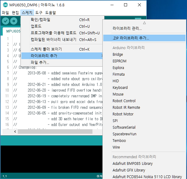Click the Verify checkmark toolbar icon
Image resolution: width=187 pixels, height=179 pixels.
5,21
